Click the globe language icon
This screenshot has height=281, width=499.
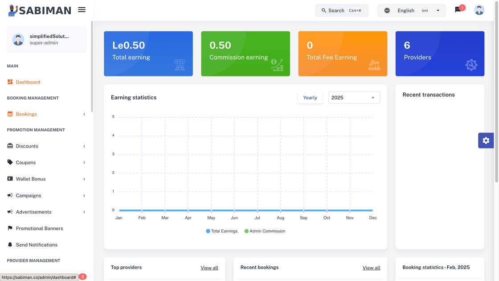point(387,11)
